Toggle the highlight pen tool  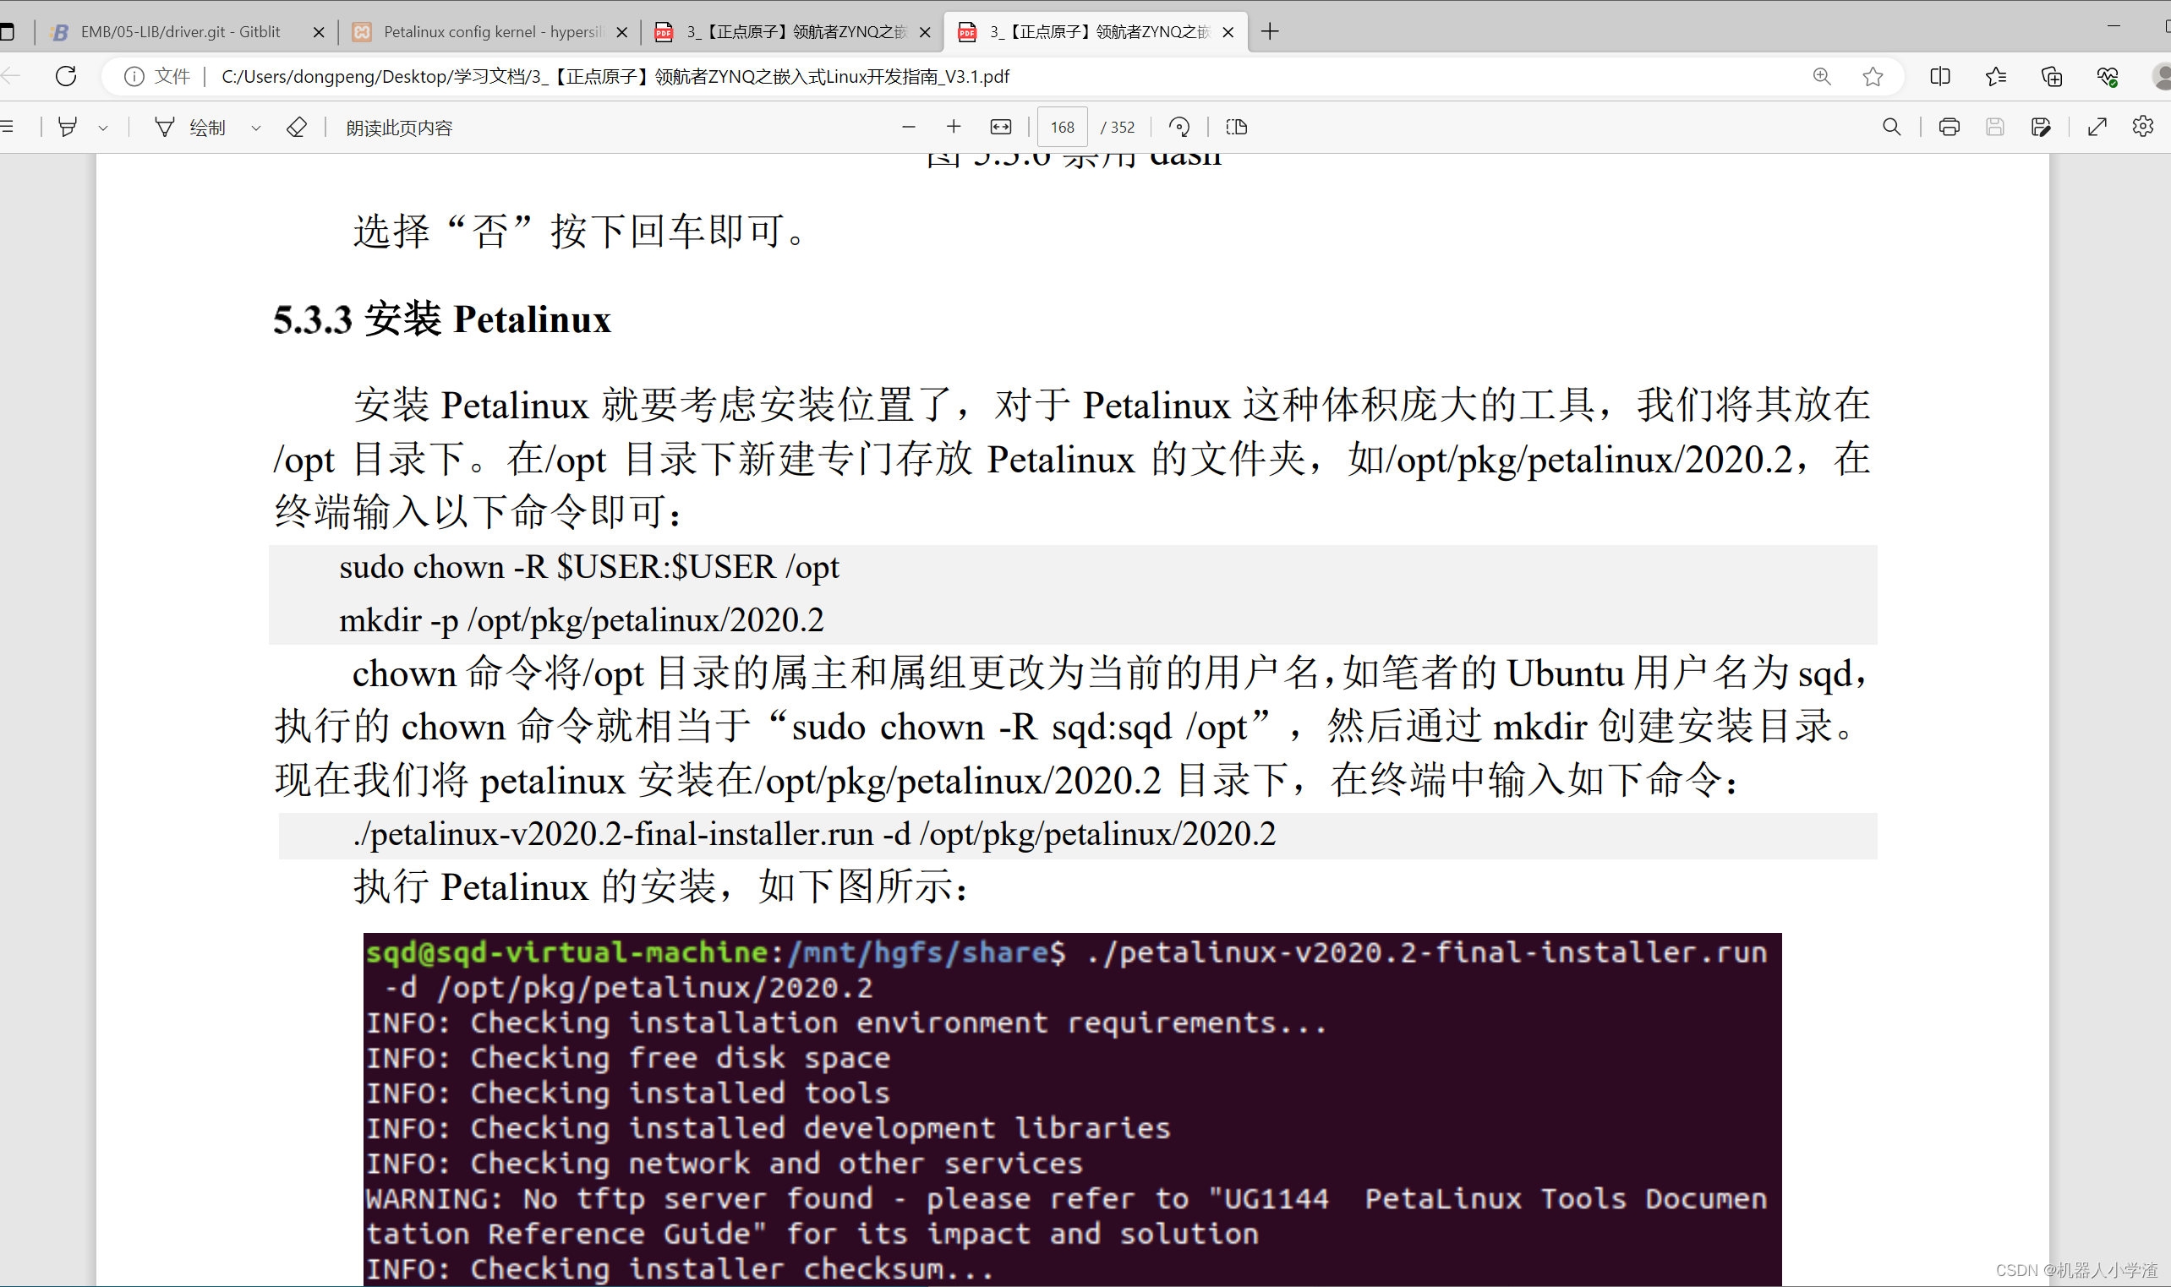click(x=67, y=128)
